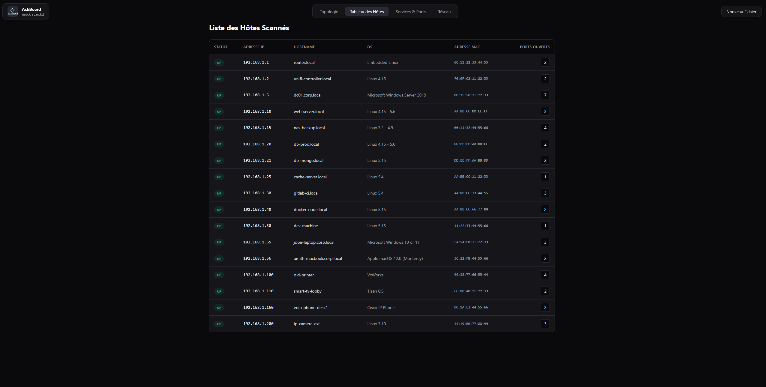Click OS value Microsoft Windows 10 or 11
This screenshot has height=387, width=766.
pos(393,242)
